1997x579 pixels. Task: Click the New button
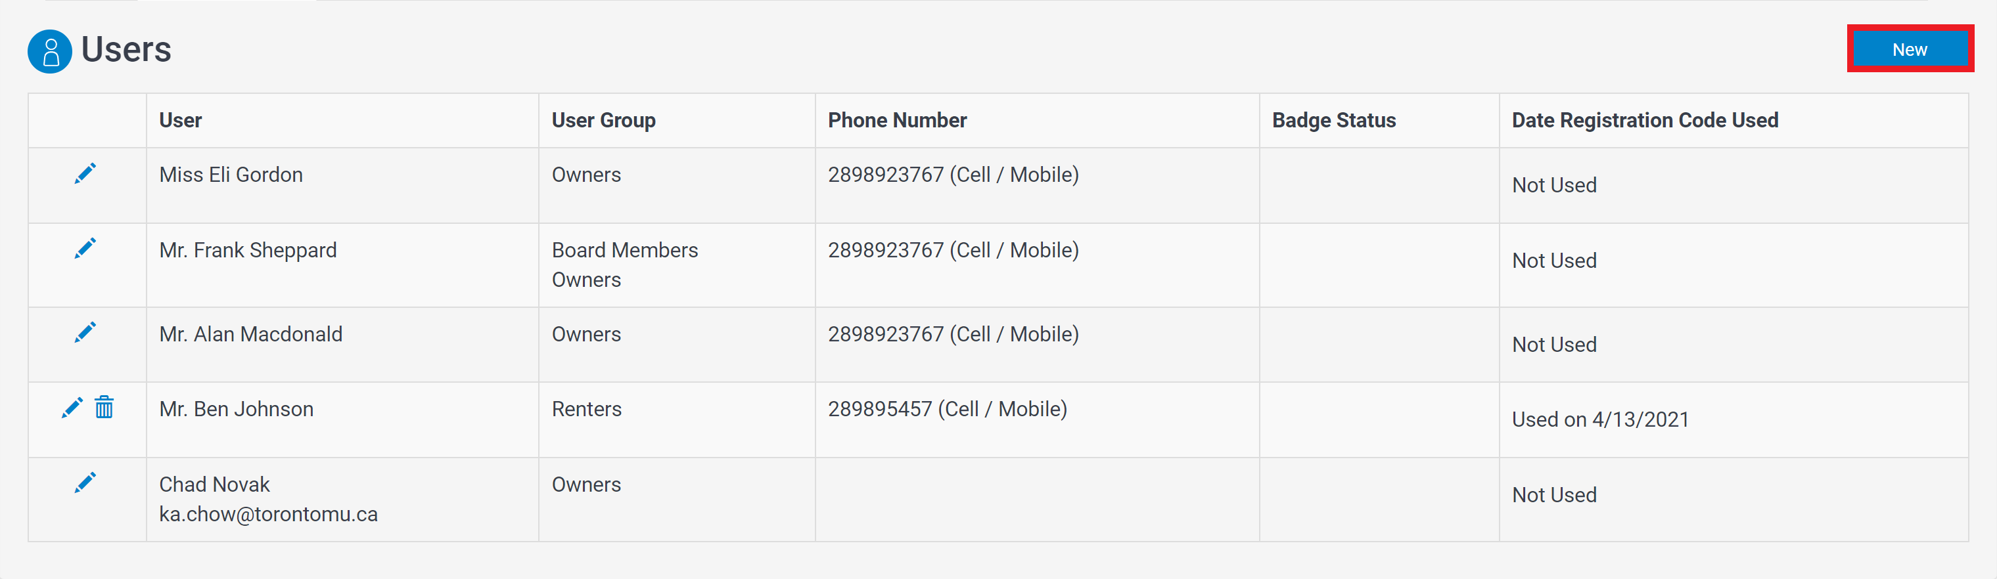tap(1910, 49)
